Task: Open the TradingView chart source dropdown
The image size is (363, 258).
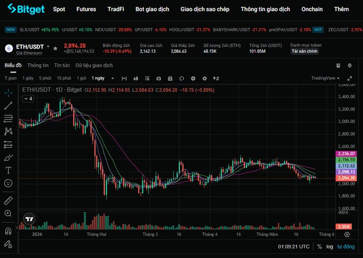Action: pyautogui.click(x=325, y=78)
